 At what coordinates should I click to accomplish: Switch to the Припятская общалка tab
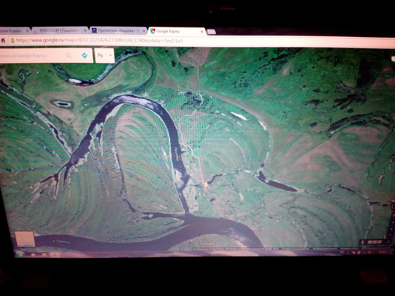(117, 31)
